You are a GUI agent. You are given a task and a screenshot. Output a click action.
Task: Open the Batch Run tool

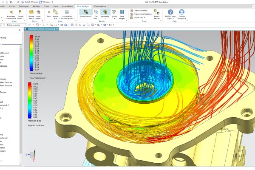[56, 13]
